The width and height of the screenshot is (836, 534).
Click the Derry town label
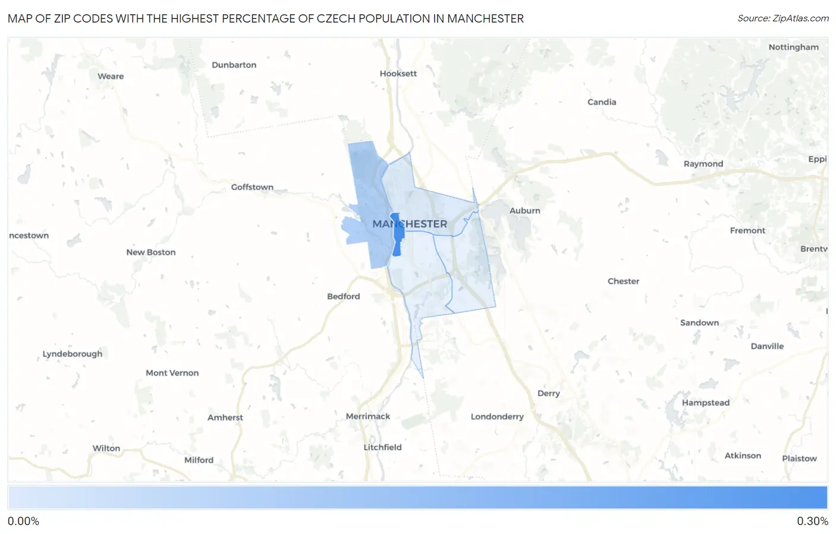(549, 393)
